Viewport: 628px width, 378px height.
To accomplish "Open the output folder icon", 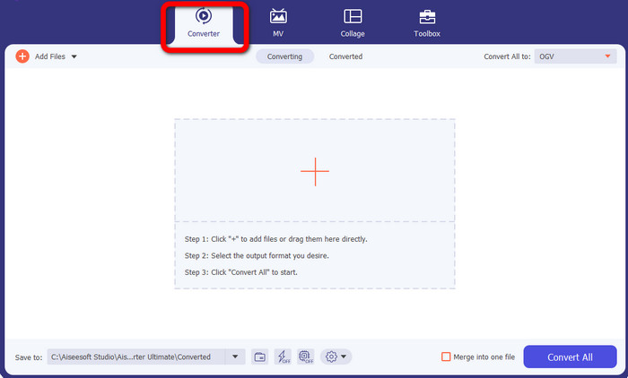I will (260, 357).
